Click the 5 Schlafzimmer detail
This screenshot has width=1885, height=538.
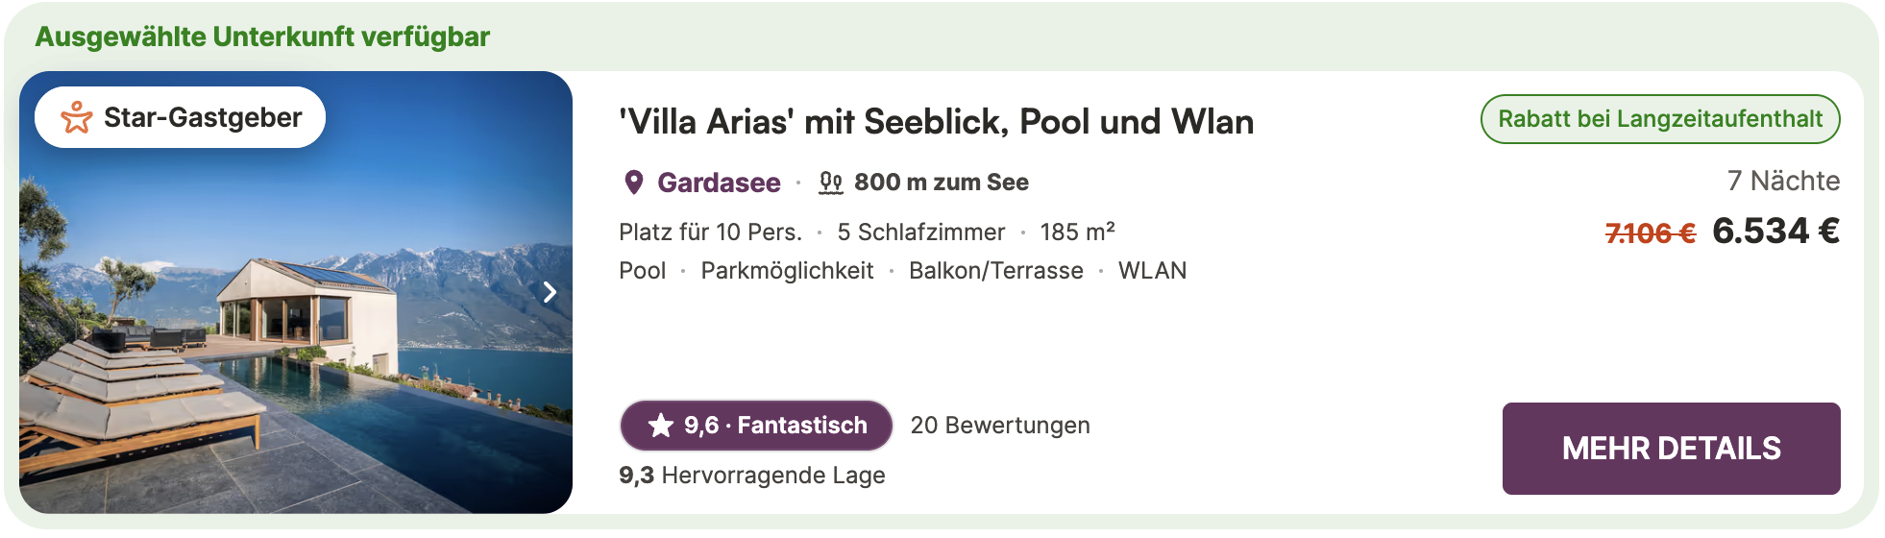[920, 232]
